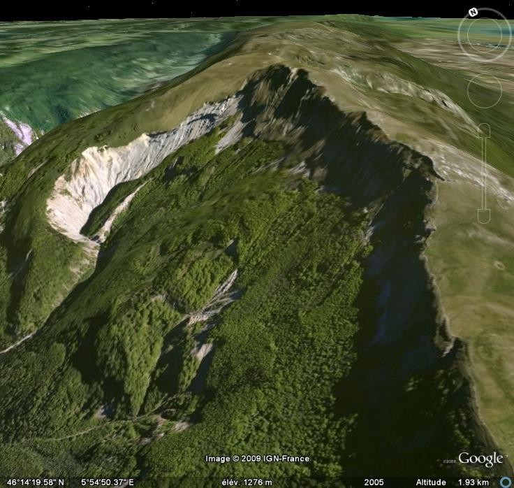Click the streaming status circle indicator

505,482
